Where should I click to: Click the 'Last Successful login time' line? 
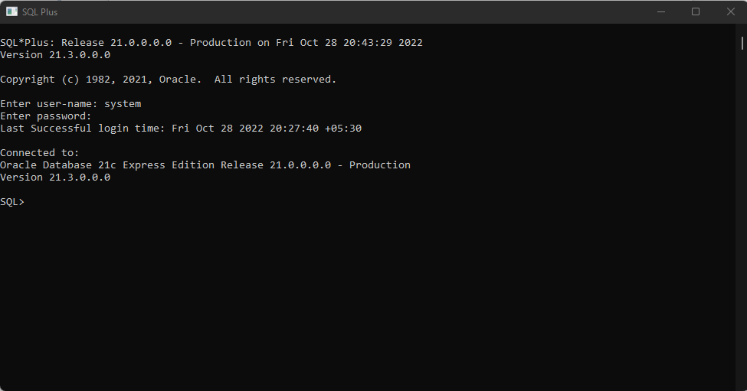[x=181, y=129]
